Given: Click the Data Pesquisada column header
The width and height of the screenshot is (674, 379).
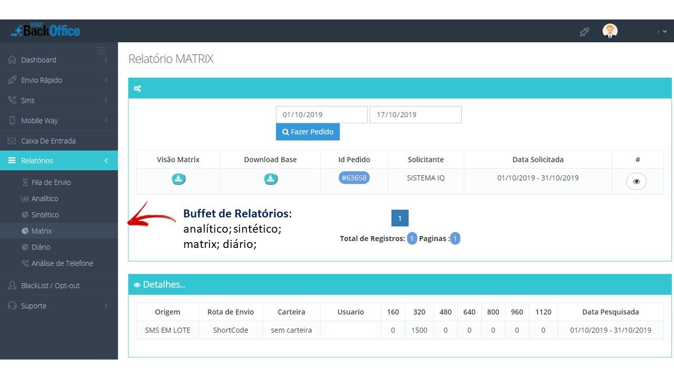Looking at the screenshot, I should (x=610, y=312).
